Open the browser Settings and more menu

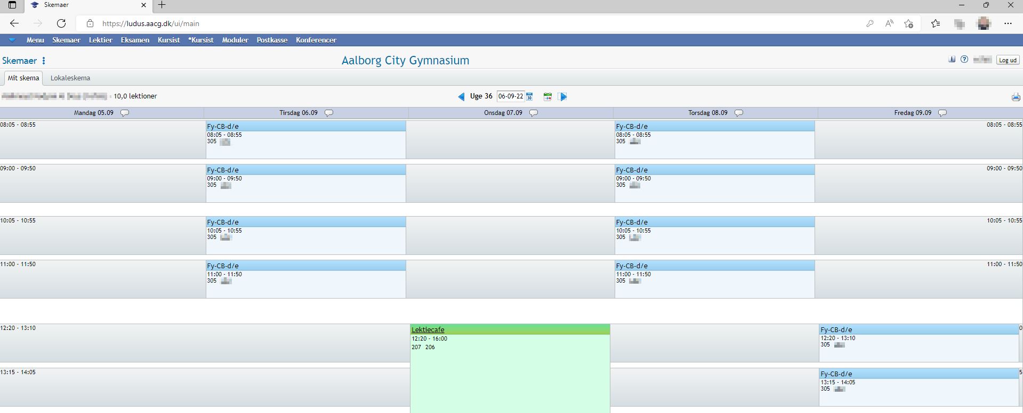[1008, 23]
